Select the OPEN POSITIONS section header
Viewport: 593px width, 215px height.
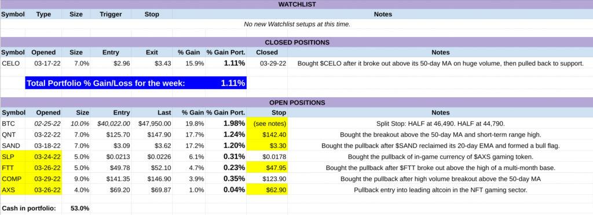click(x=296, y=103)
